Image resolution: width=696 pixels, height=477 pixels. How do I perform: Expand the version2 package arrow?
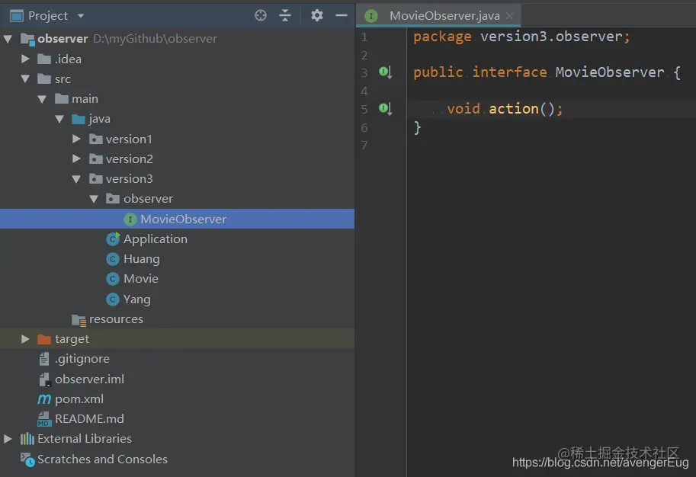point(76,158)
